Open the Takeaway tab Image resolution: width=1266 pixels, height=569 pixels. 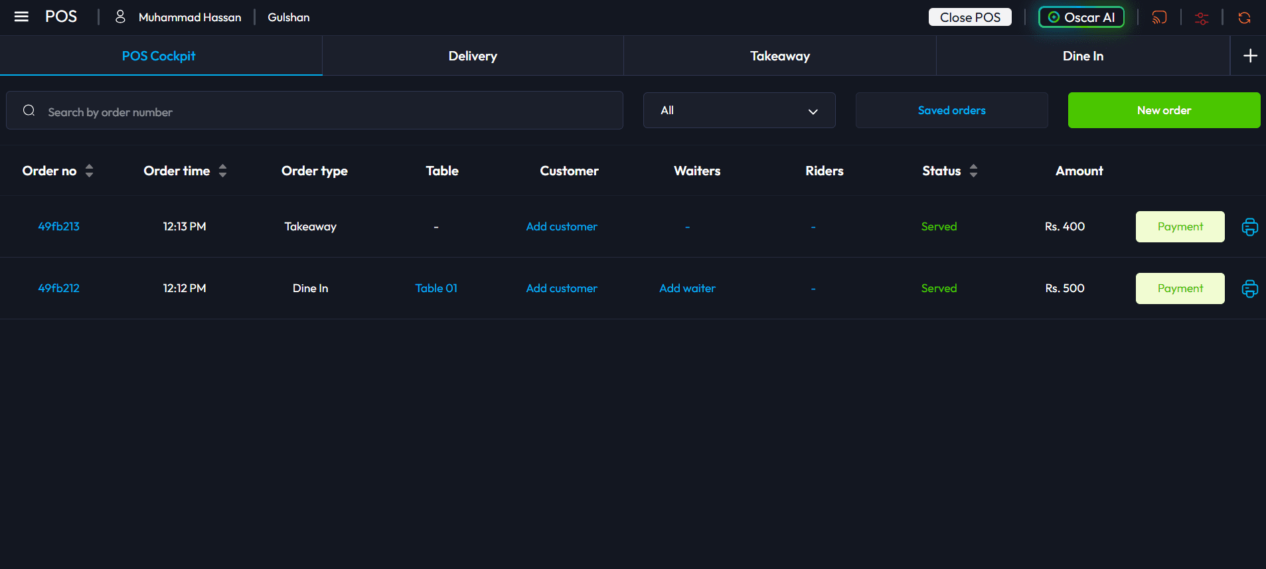pyautogui.click(x=780, y=56)
